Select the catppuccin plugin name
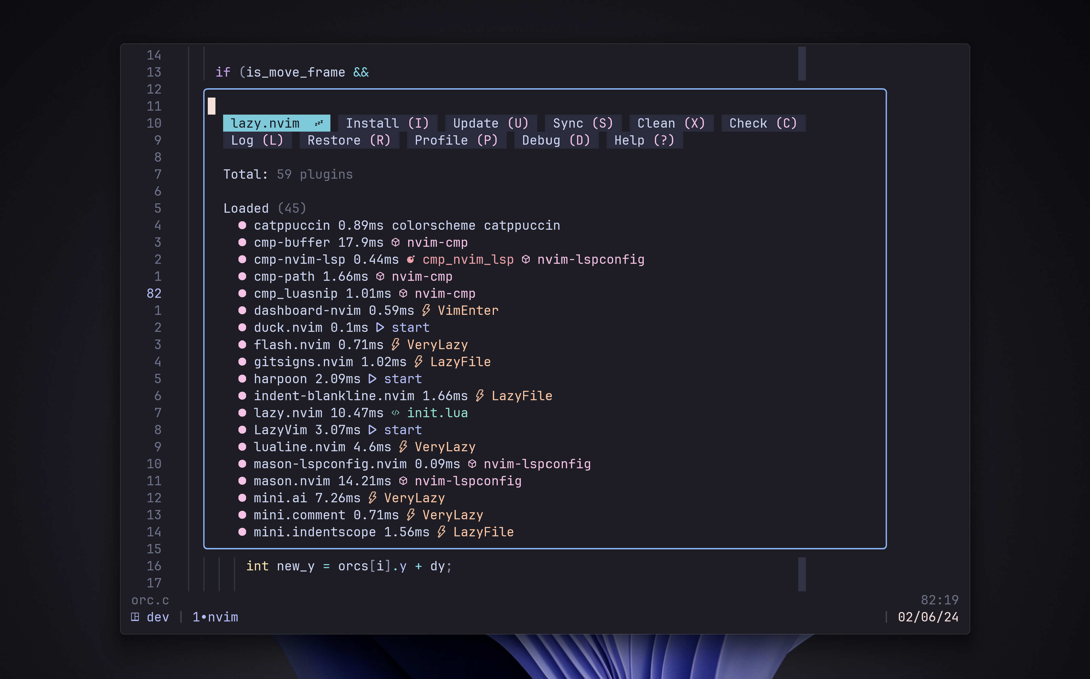The width and height of the screenshot is (1090, 679). tap(292, 225)
